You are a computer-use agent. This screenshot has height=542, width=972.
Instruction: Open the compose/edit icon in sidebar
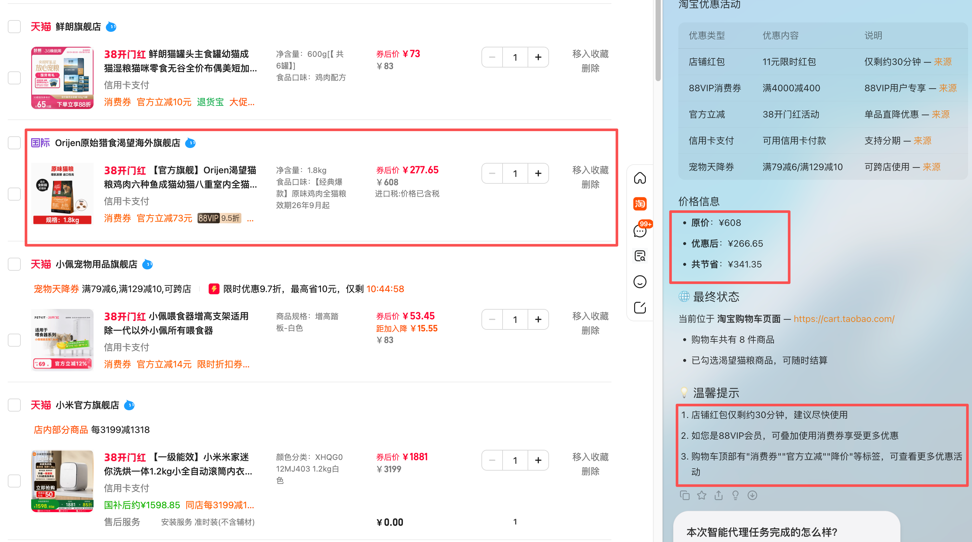[640, 308]
